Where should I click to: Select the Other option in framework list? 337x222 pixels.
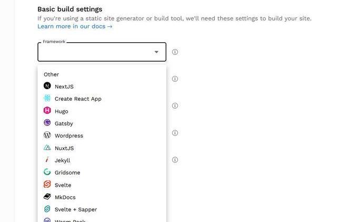pyautogui.click(x=52, y=74)
